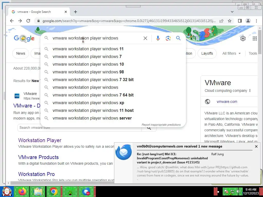Click the lock icon in address bar
Viewport: 263px width, 197px height.
pos(39,21)
